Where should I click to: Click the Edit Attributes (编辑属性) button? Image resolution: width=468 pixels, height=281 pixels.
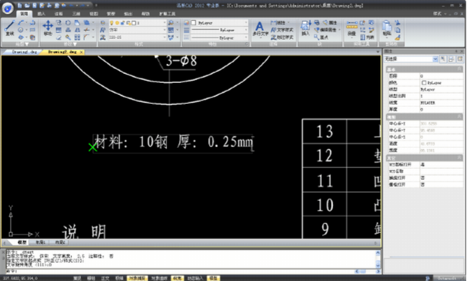pos(326,30)
